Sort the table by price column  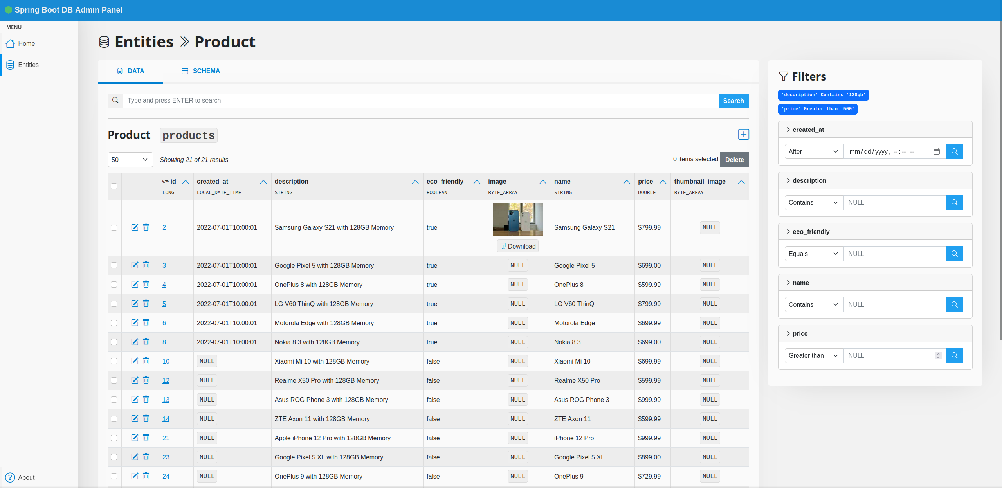663,182
